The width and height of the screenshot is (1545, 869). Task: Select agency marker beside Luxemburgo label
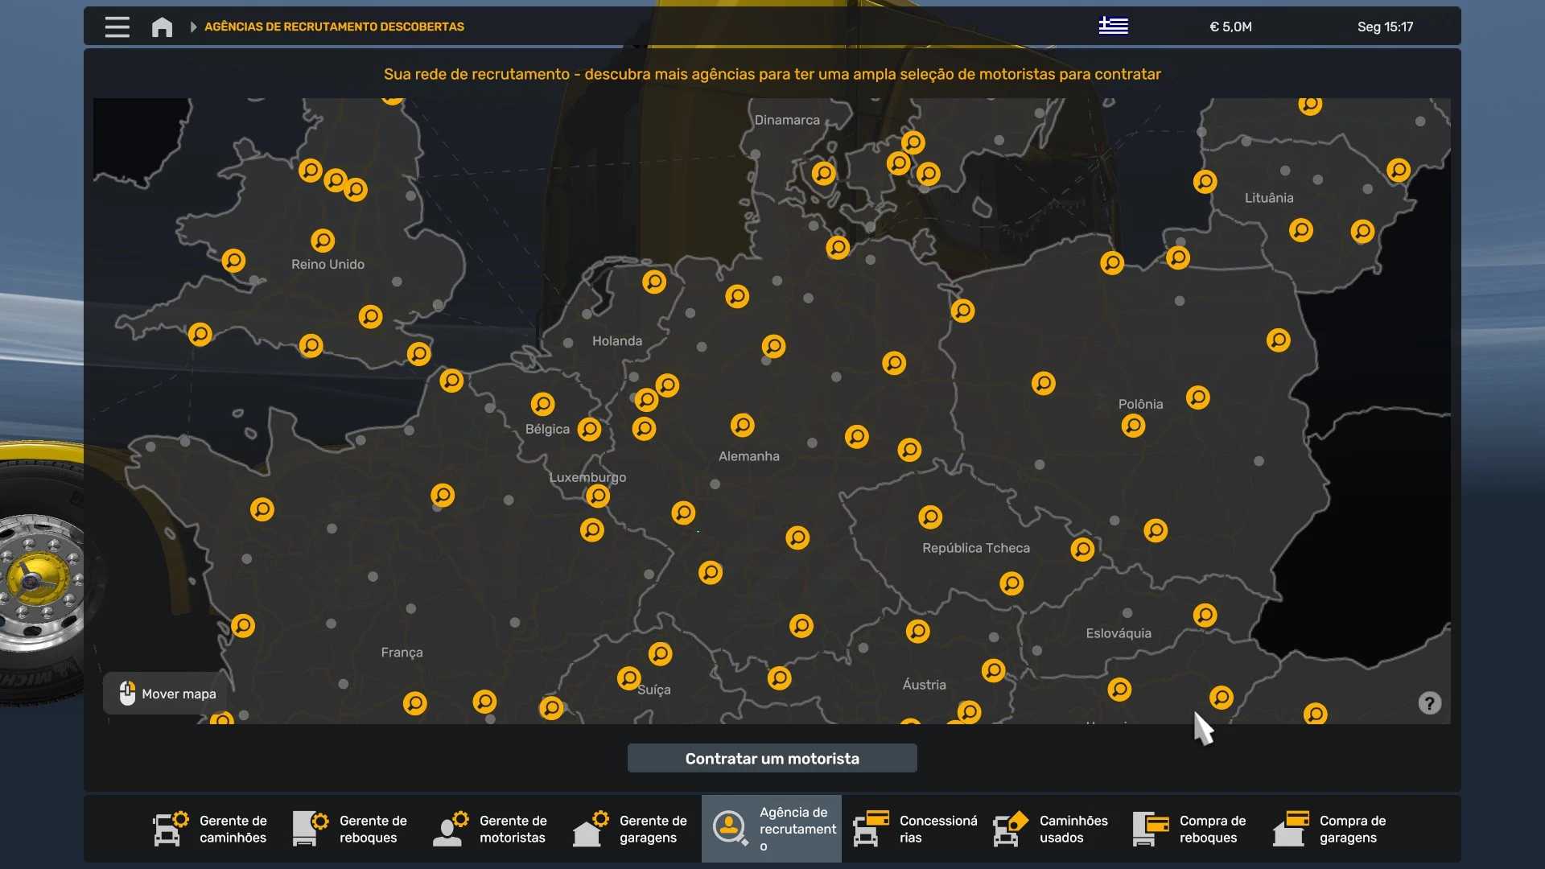pos(597,496)
